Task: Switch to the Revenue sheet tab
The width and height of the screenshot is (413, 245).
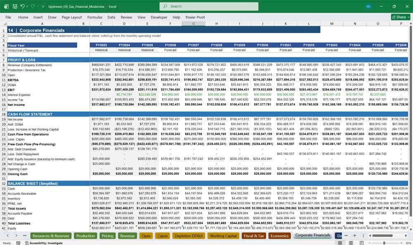Action: click(128, 236)
